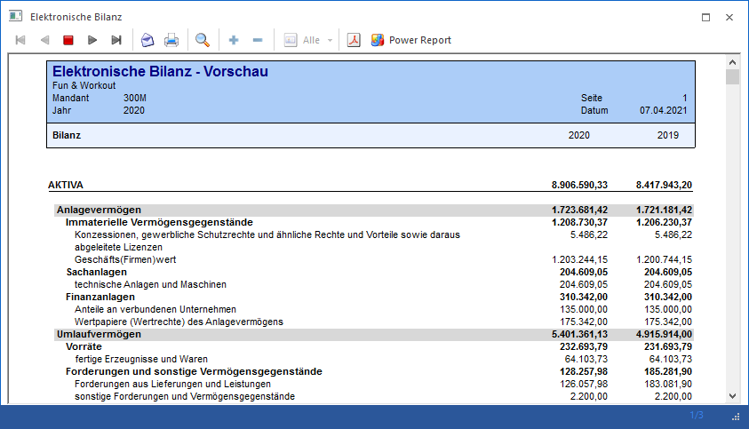Click the window resize grip

(x=736, y=417)
